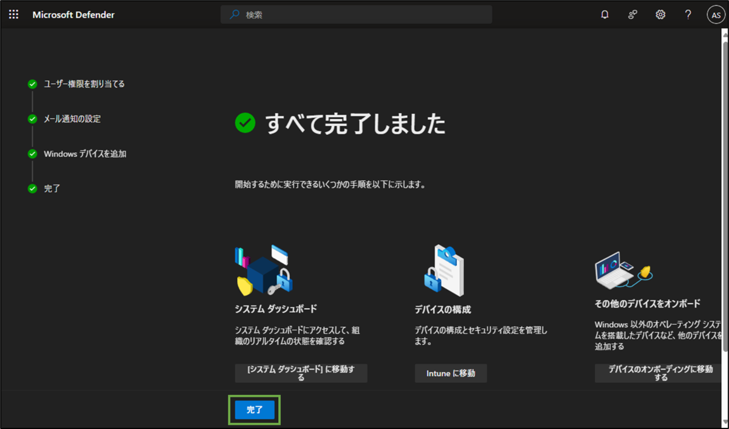Click the checkmark for 完了 step
This screenshot has height=429, width=729.
32,188
